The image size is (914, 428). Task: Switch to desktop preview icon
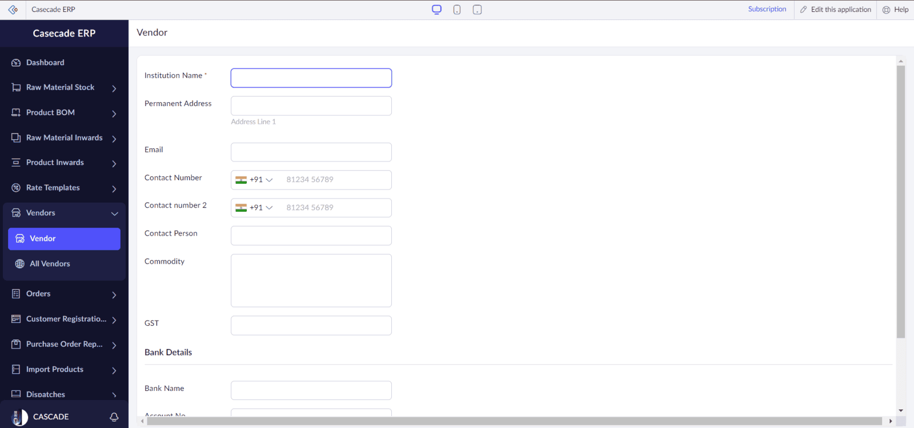(436, 10)
